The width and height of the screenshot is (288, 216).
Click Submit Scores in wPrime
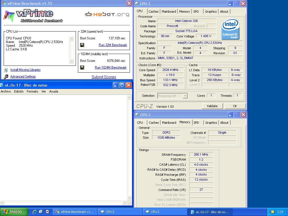(104, 77)
